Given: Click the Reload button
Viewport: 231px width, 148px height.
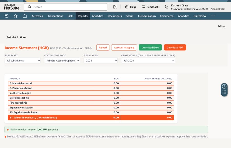Looking at the screenshot, I should click(103, 48).
